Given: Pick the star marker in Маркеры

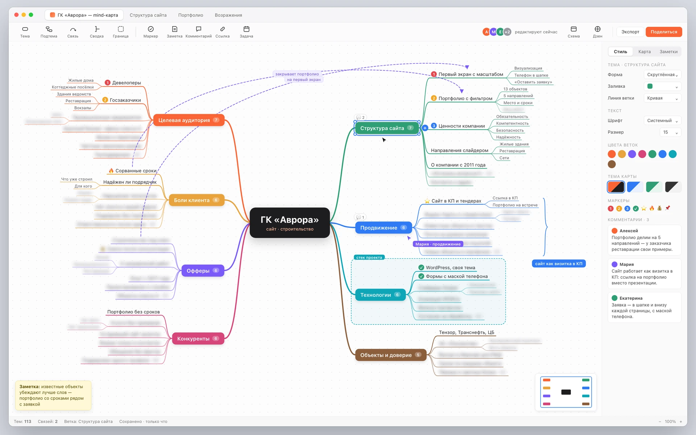Looking at the screenshot, I should click(x=644, y=208).
